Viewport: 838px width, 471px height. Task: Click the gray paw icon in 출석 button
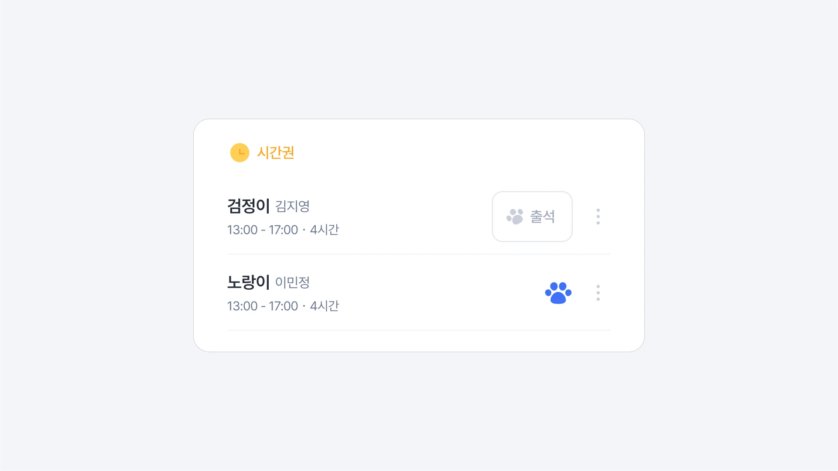click(515, 217)
